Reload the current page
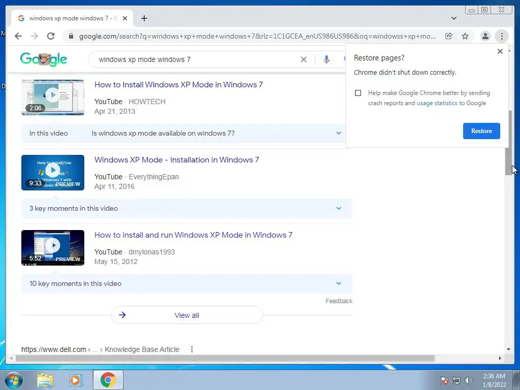520x390 pixels. 51,36
